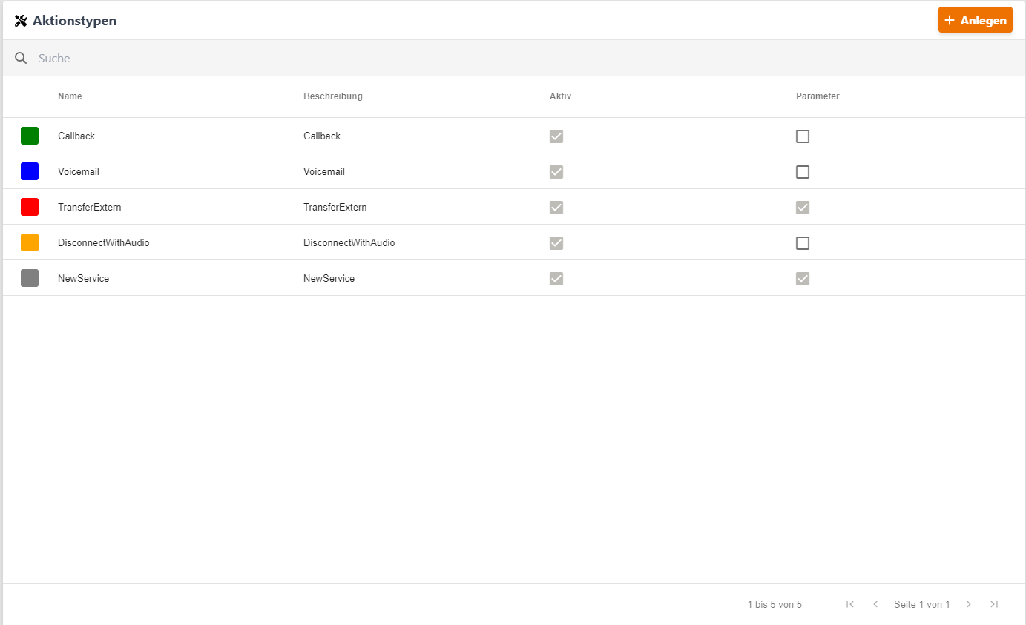
Task: Go to the next page
Action: coord(968,604)
